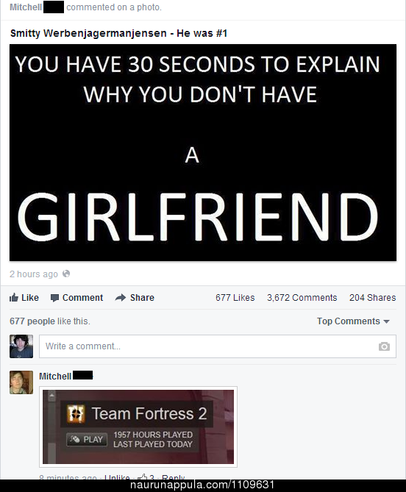Click the Share arrow icon
The width and height of the screenshot is (406, 492).
(x=121, y=297)
